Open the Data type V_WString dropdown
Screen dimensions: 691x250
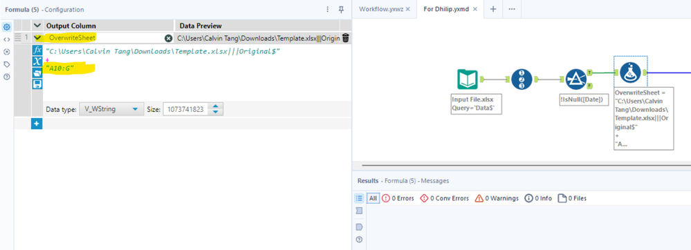(x=111, y=109)
